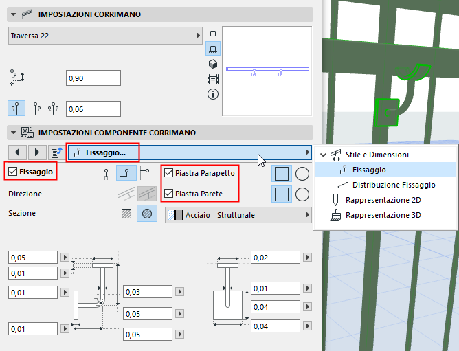459x351 pixels.
Task: Open arrow next to top-left 0,05 field
Action: point(65,258)
